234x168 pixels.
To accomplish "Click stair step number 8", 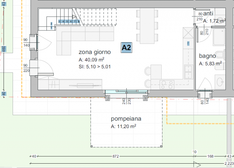I will pyautogui.click(x=79, y=21).
